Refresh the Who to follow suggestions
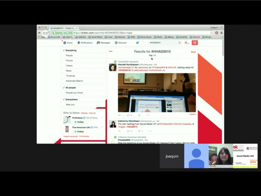The width and height of the screenshot is (261, 196). (84, 113)
